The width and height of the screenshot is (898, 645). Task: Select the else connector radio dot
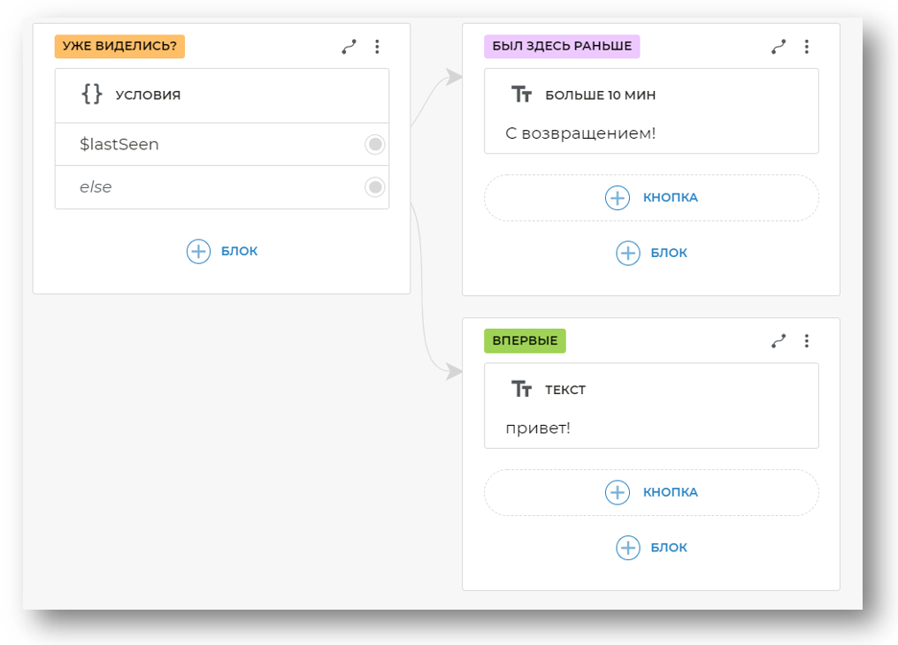tap(375, 186)
